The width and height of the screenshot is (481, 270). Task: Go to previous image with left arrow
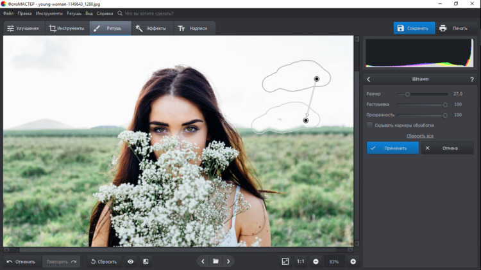tap(203, 262)
